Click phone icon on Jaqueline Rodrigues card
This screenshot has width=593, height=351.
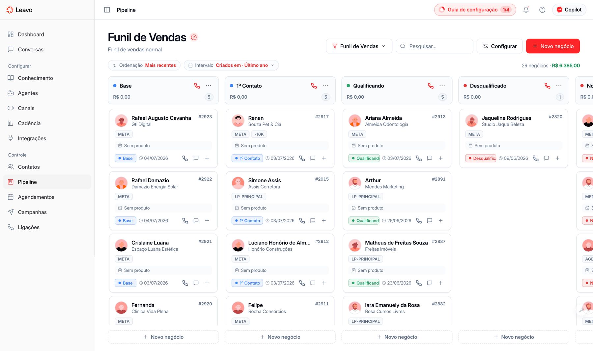536,158
